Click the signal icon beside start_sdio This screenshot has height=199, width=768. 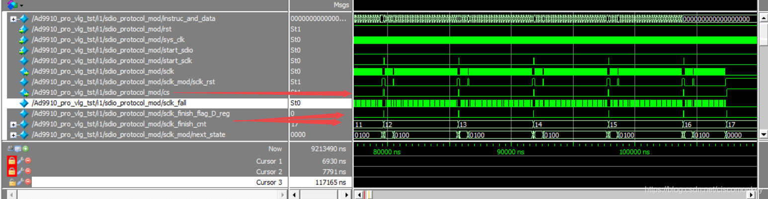point(23,50)
